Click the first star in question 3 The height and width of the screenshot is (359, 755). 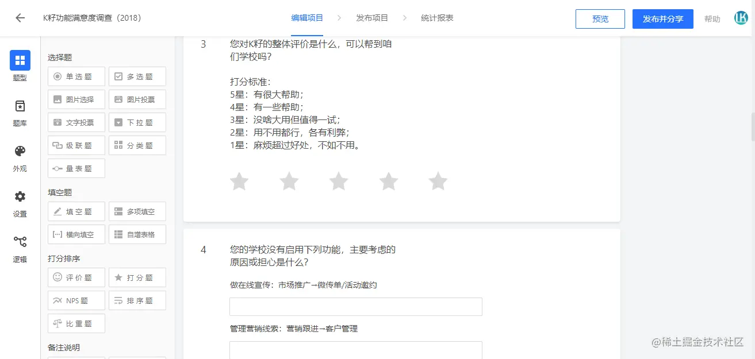239,182
